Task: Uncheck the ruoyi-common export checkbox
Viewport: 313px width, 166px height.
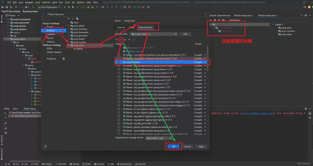Action: tap(119, 62)
